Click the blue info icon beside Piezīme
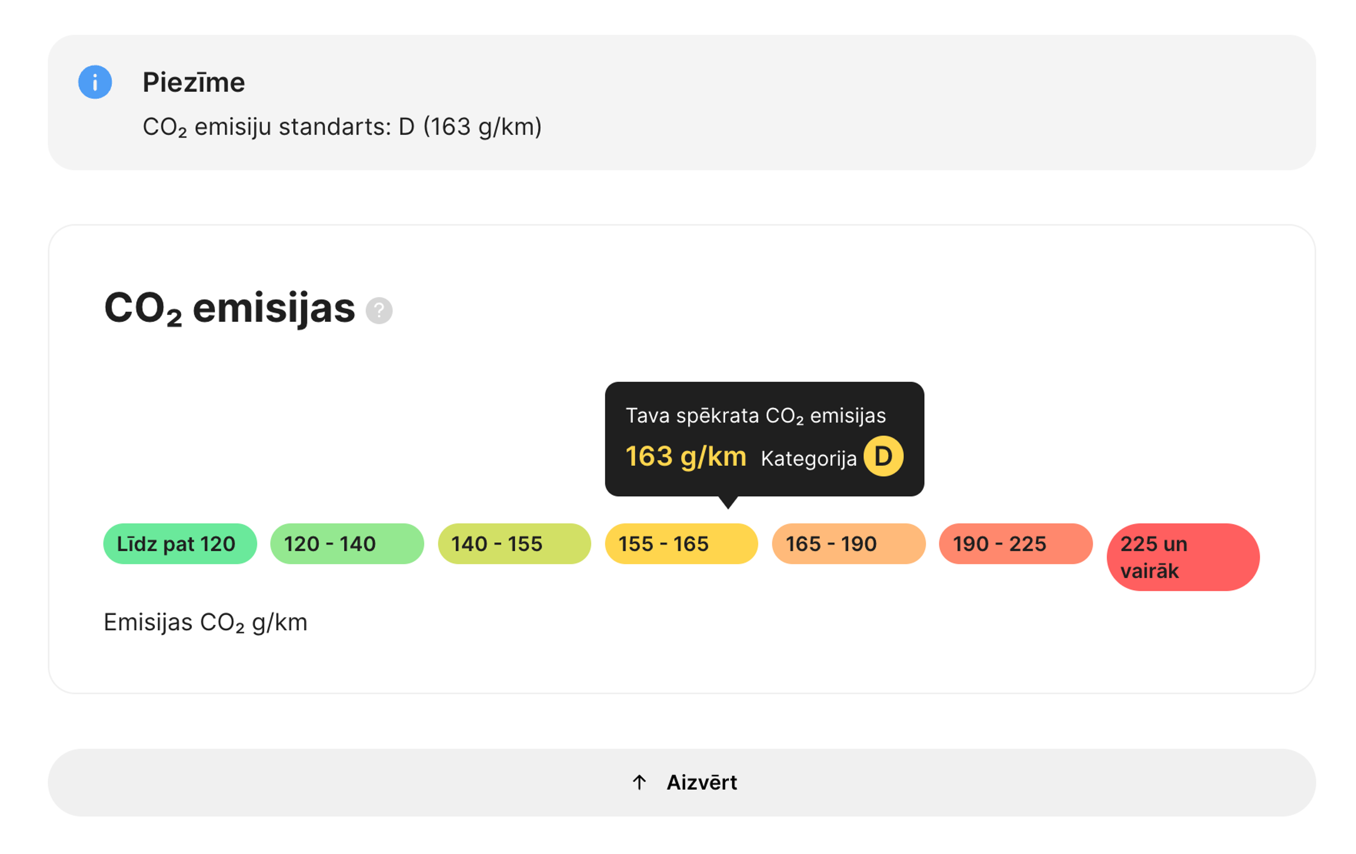The image size is (1356, 854). click(95, 82)
